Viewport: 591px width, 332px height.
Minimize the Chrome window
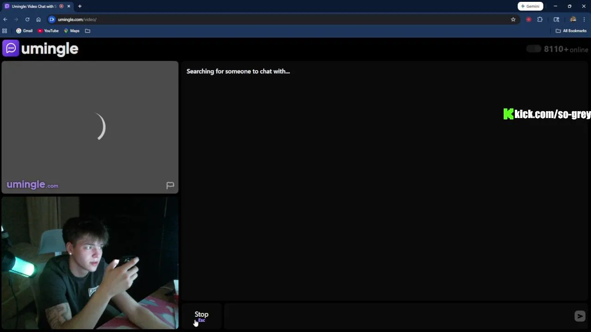[x=555, y=6]
